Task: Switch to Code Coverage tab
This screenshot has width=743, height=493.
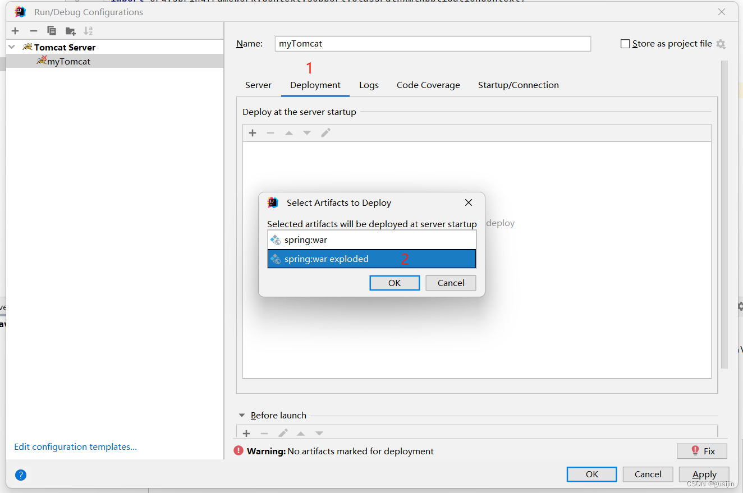Action: click(428, 85)
